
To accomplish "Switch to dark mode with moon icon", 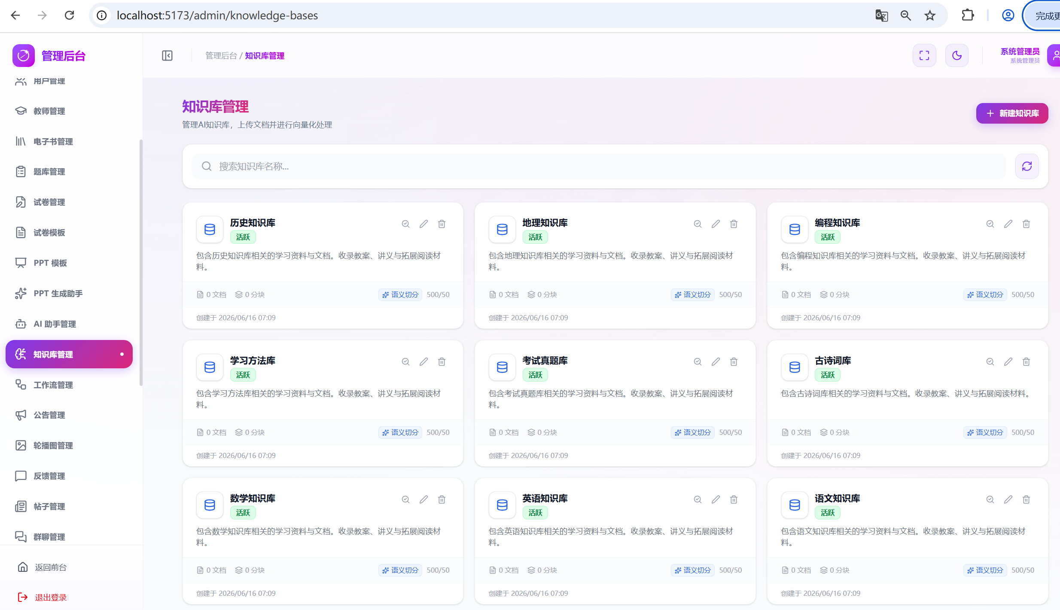I will tap(957, 55).
